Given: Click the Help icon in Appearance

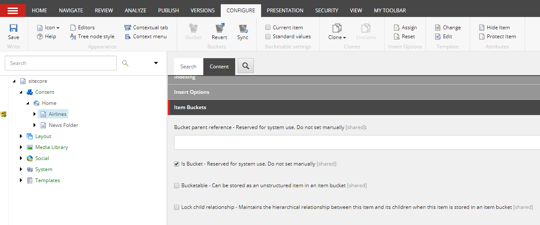Looking at the screenshot, I should pos(40,37).
